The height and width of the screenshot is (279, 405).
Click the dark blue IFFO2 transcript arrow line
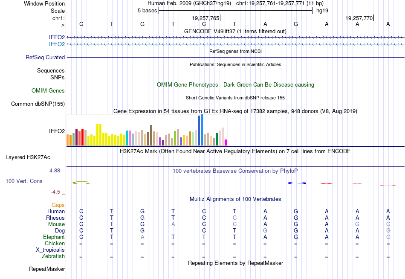coord(235,38)
